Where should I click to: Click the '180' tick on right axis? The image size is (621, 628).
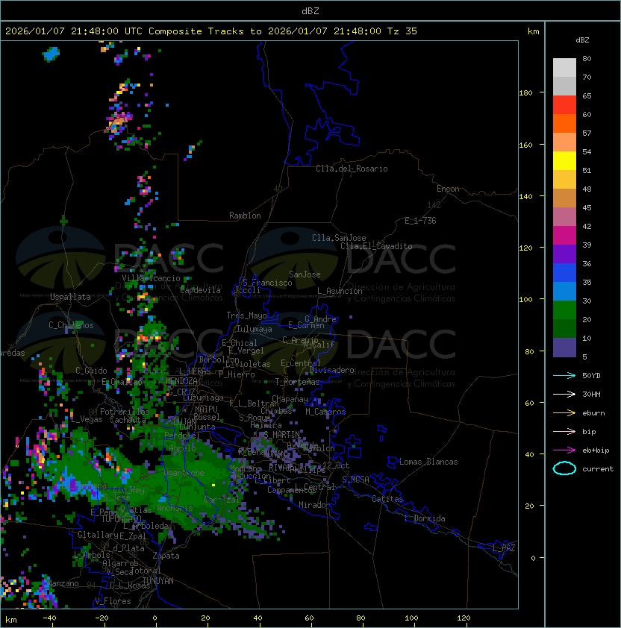[x=525, y=93]
